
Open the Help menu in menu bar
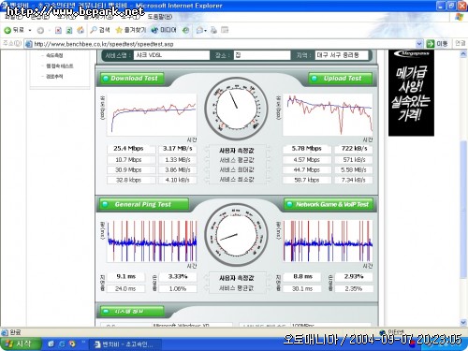coord(159,17)
